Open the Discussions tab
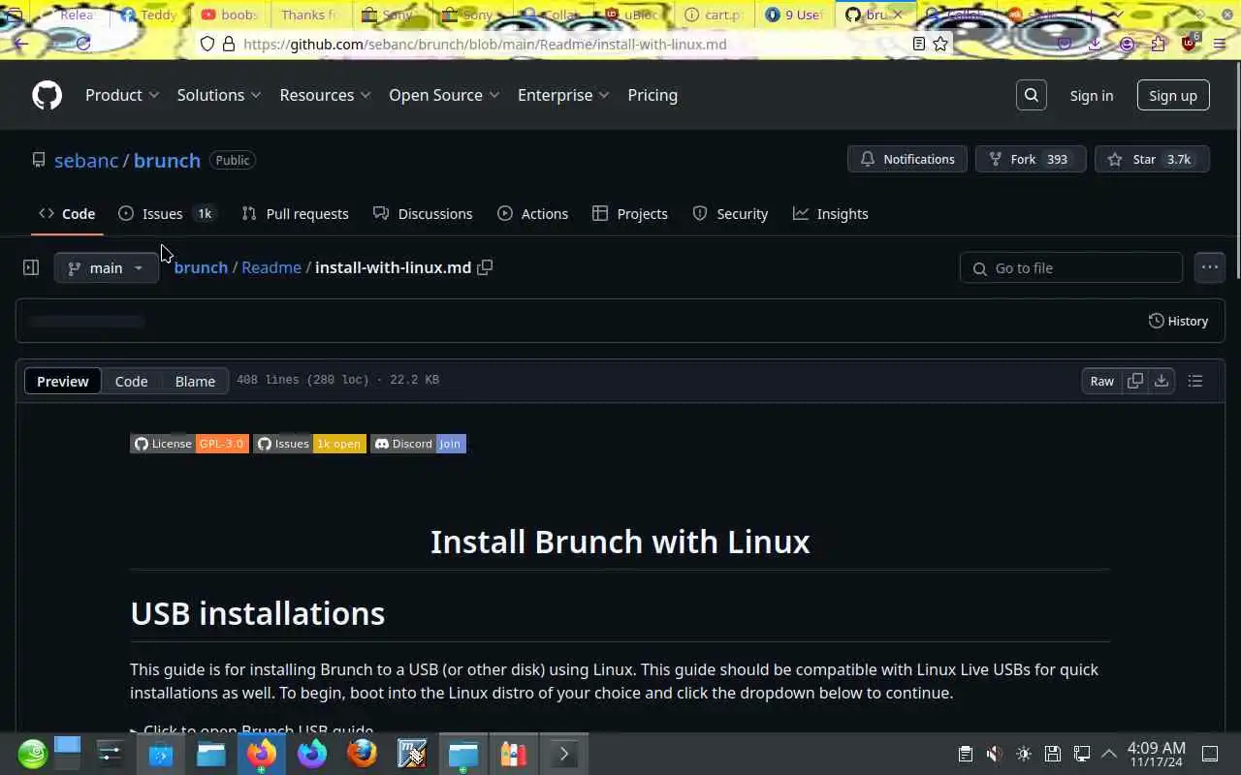Screen dimensions: 1241x775 pos(423,214)
